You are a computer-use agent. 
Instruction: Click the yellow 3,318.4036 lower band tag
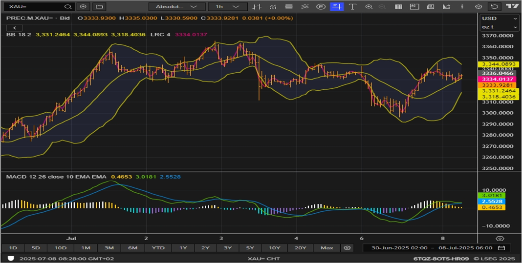click(498, 97)
